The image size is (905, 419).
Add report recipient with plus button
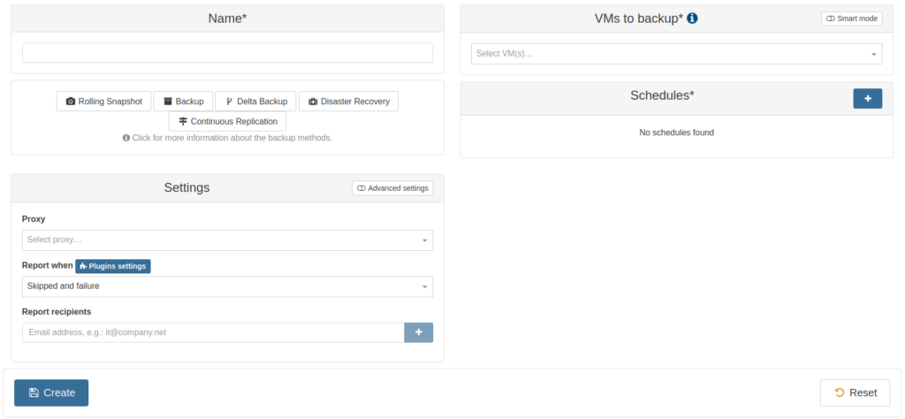(418, 332)
